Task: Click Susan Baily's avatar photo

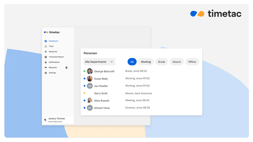Action: click(x=90, y=79)
